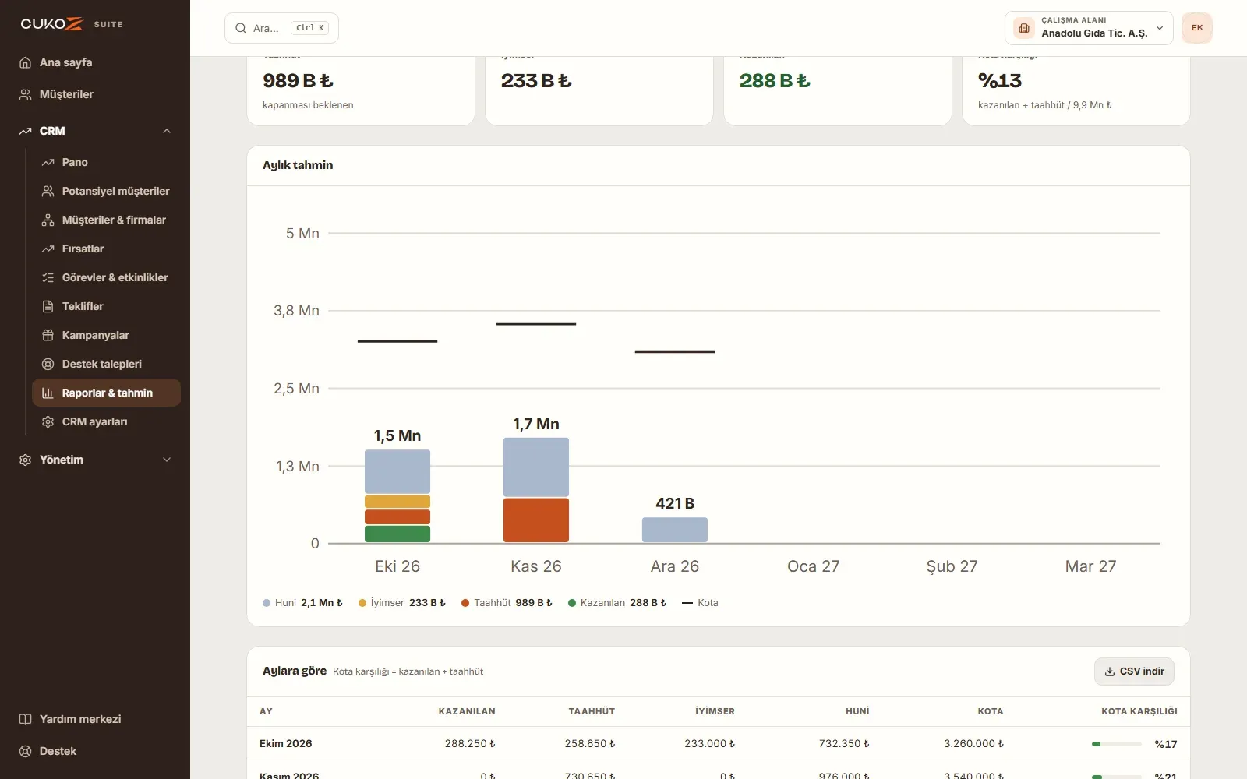Click the Kazanılan green legend dot
The image size is (1247, 779).
pos(572,603)
